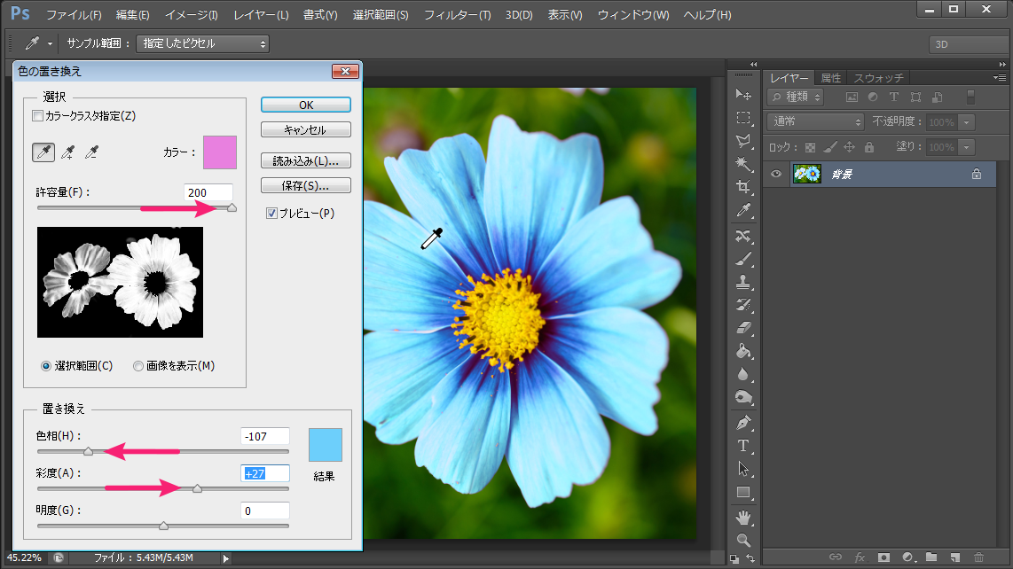Switch to the スウォッチ tab
Viewport: 1013px width, 569px height.
[x=878, y=78]
